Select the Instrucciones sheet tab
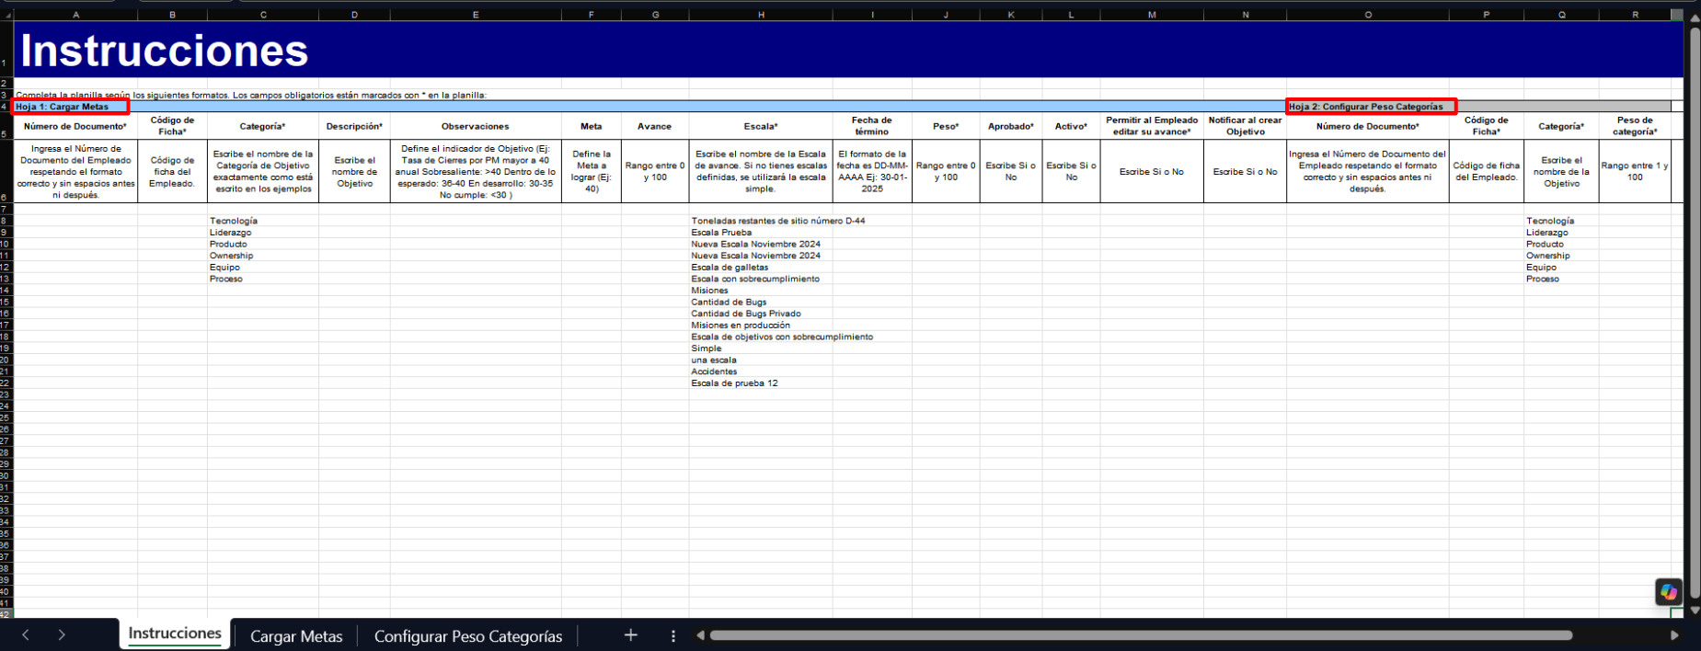The height and width of the screenshot is (651, 1701). 175,634
